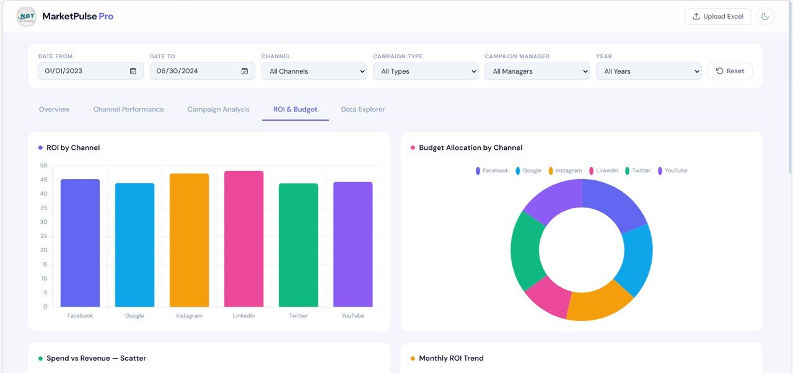Expand the Year selector showing All Years

[648, 71]
